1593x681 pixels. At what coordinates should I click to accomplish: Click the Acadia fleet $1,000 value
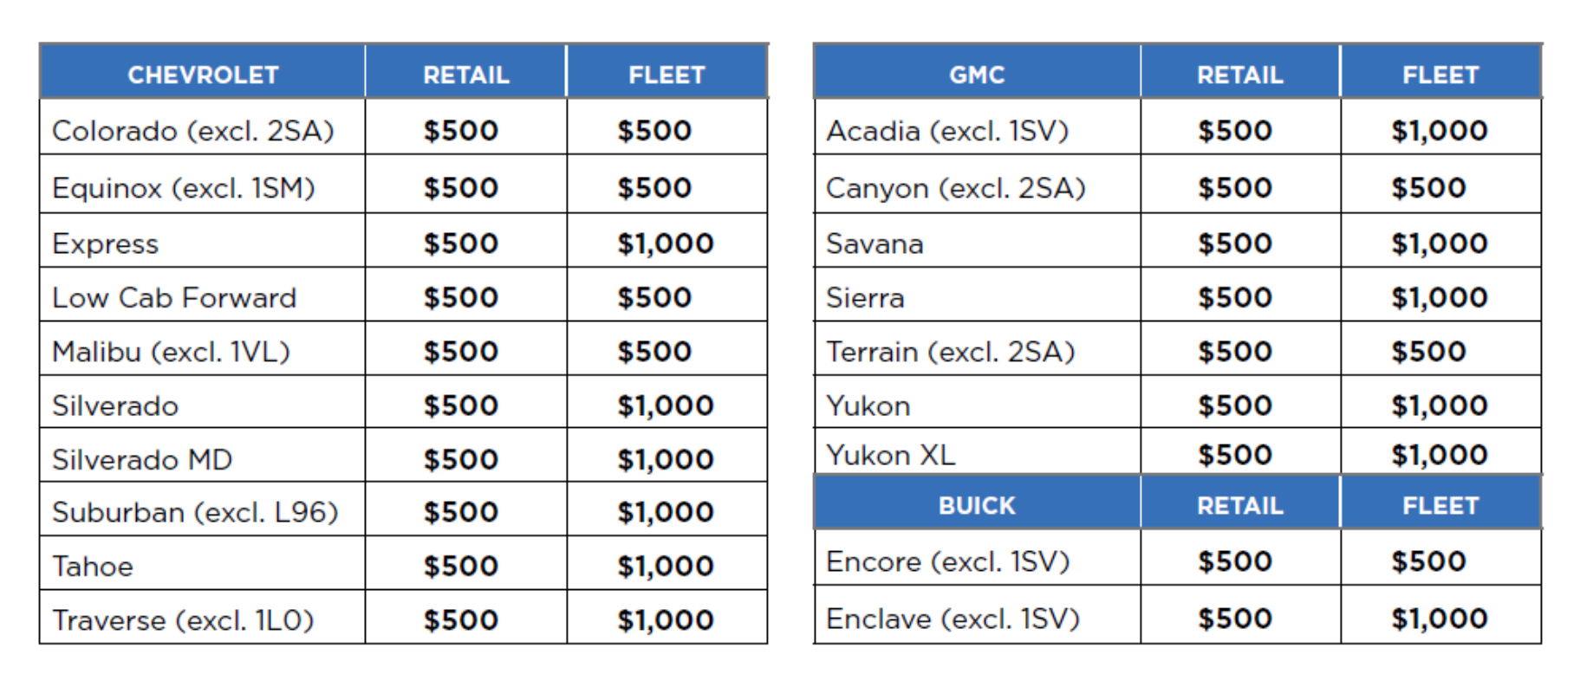tap(1439, 131)
